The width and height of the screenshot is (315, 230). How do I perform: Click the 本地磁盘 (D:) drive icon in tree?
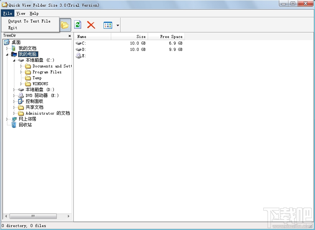(x=21, y=90)
